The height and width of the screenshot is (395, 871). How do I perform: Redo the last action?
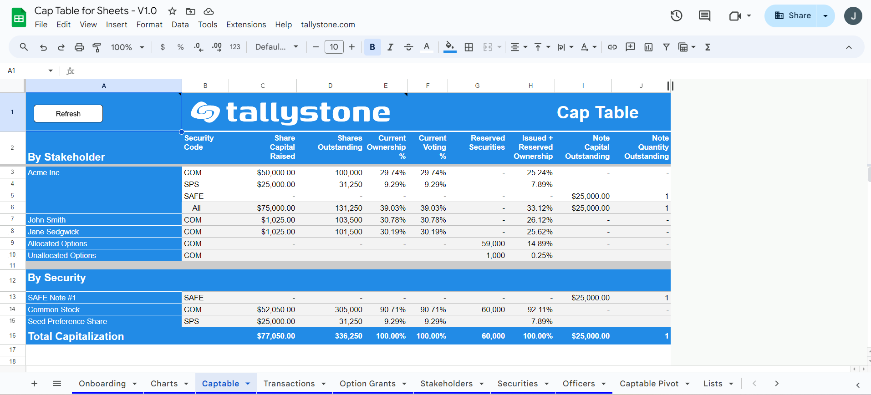(61, 47)
